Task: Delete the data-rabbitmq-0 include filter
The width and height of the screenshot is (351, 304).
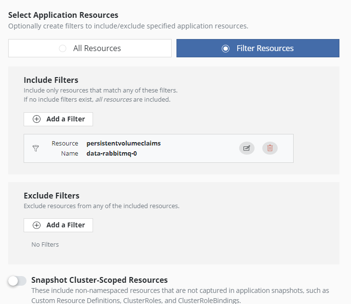Action: coord(270,148)
